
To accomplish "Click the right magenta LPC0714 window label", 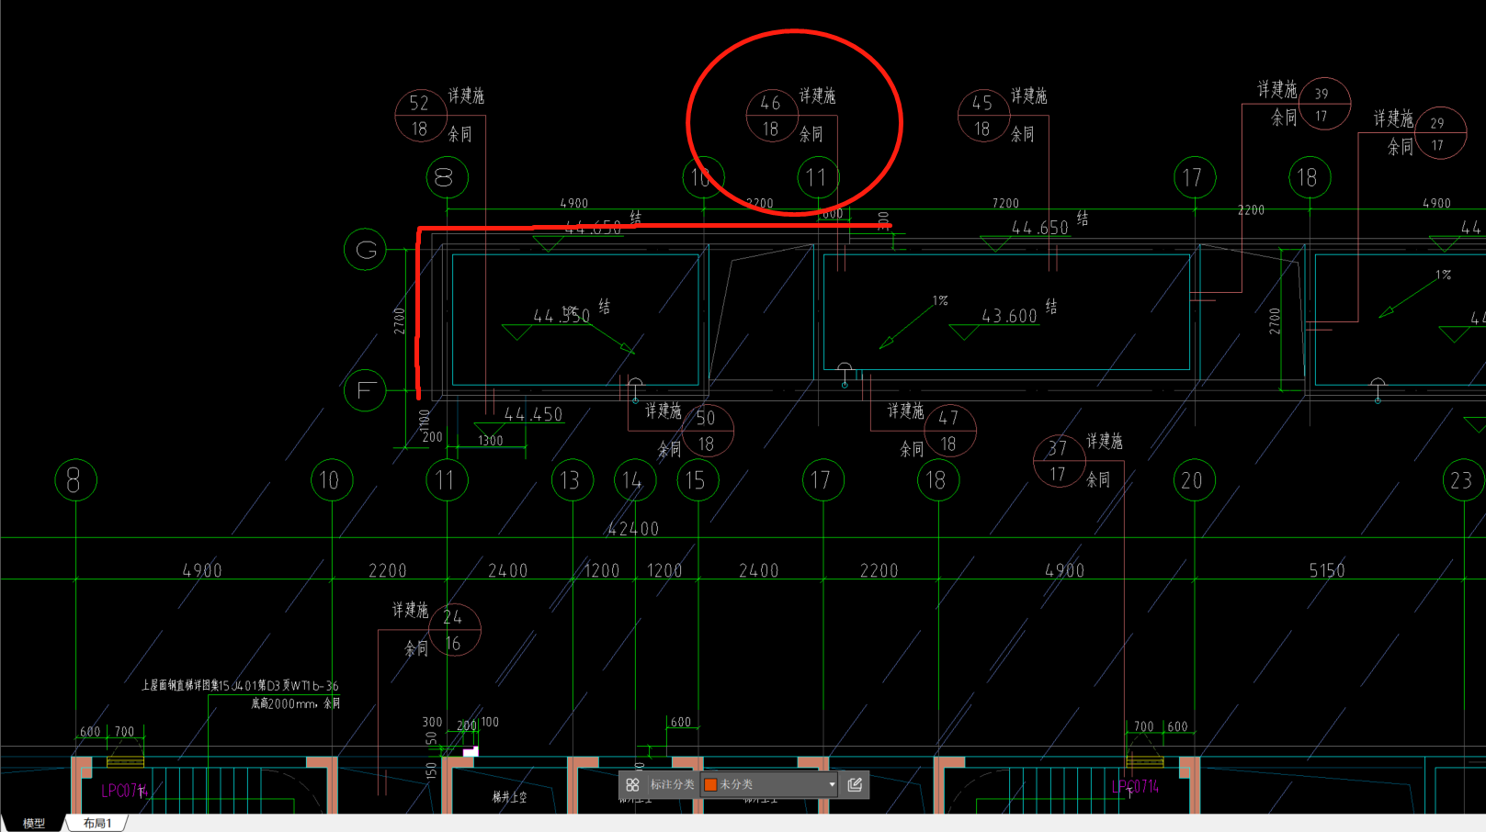I will click(x=1135, y=787).
